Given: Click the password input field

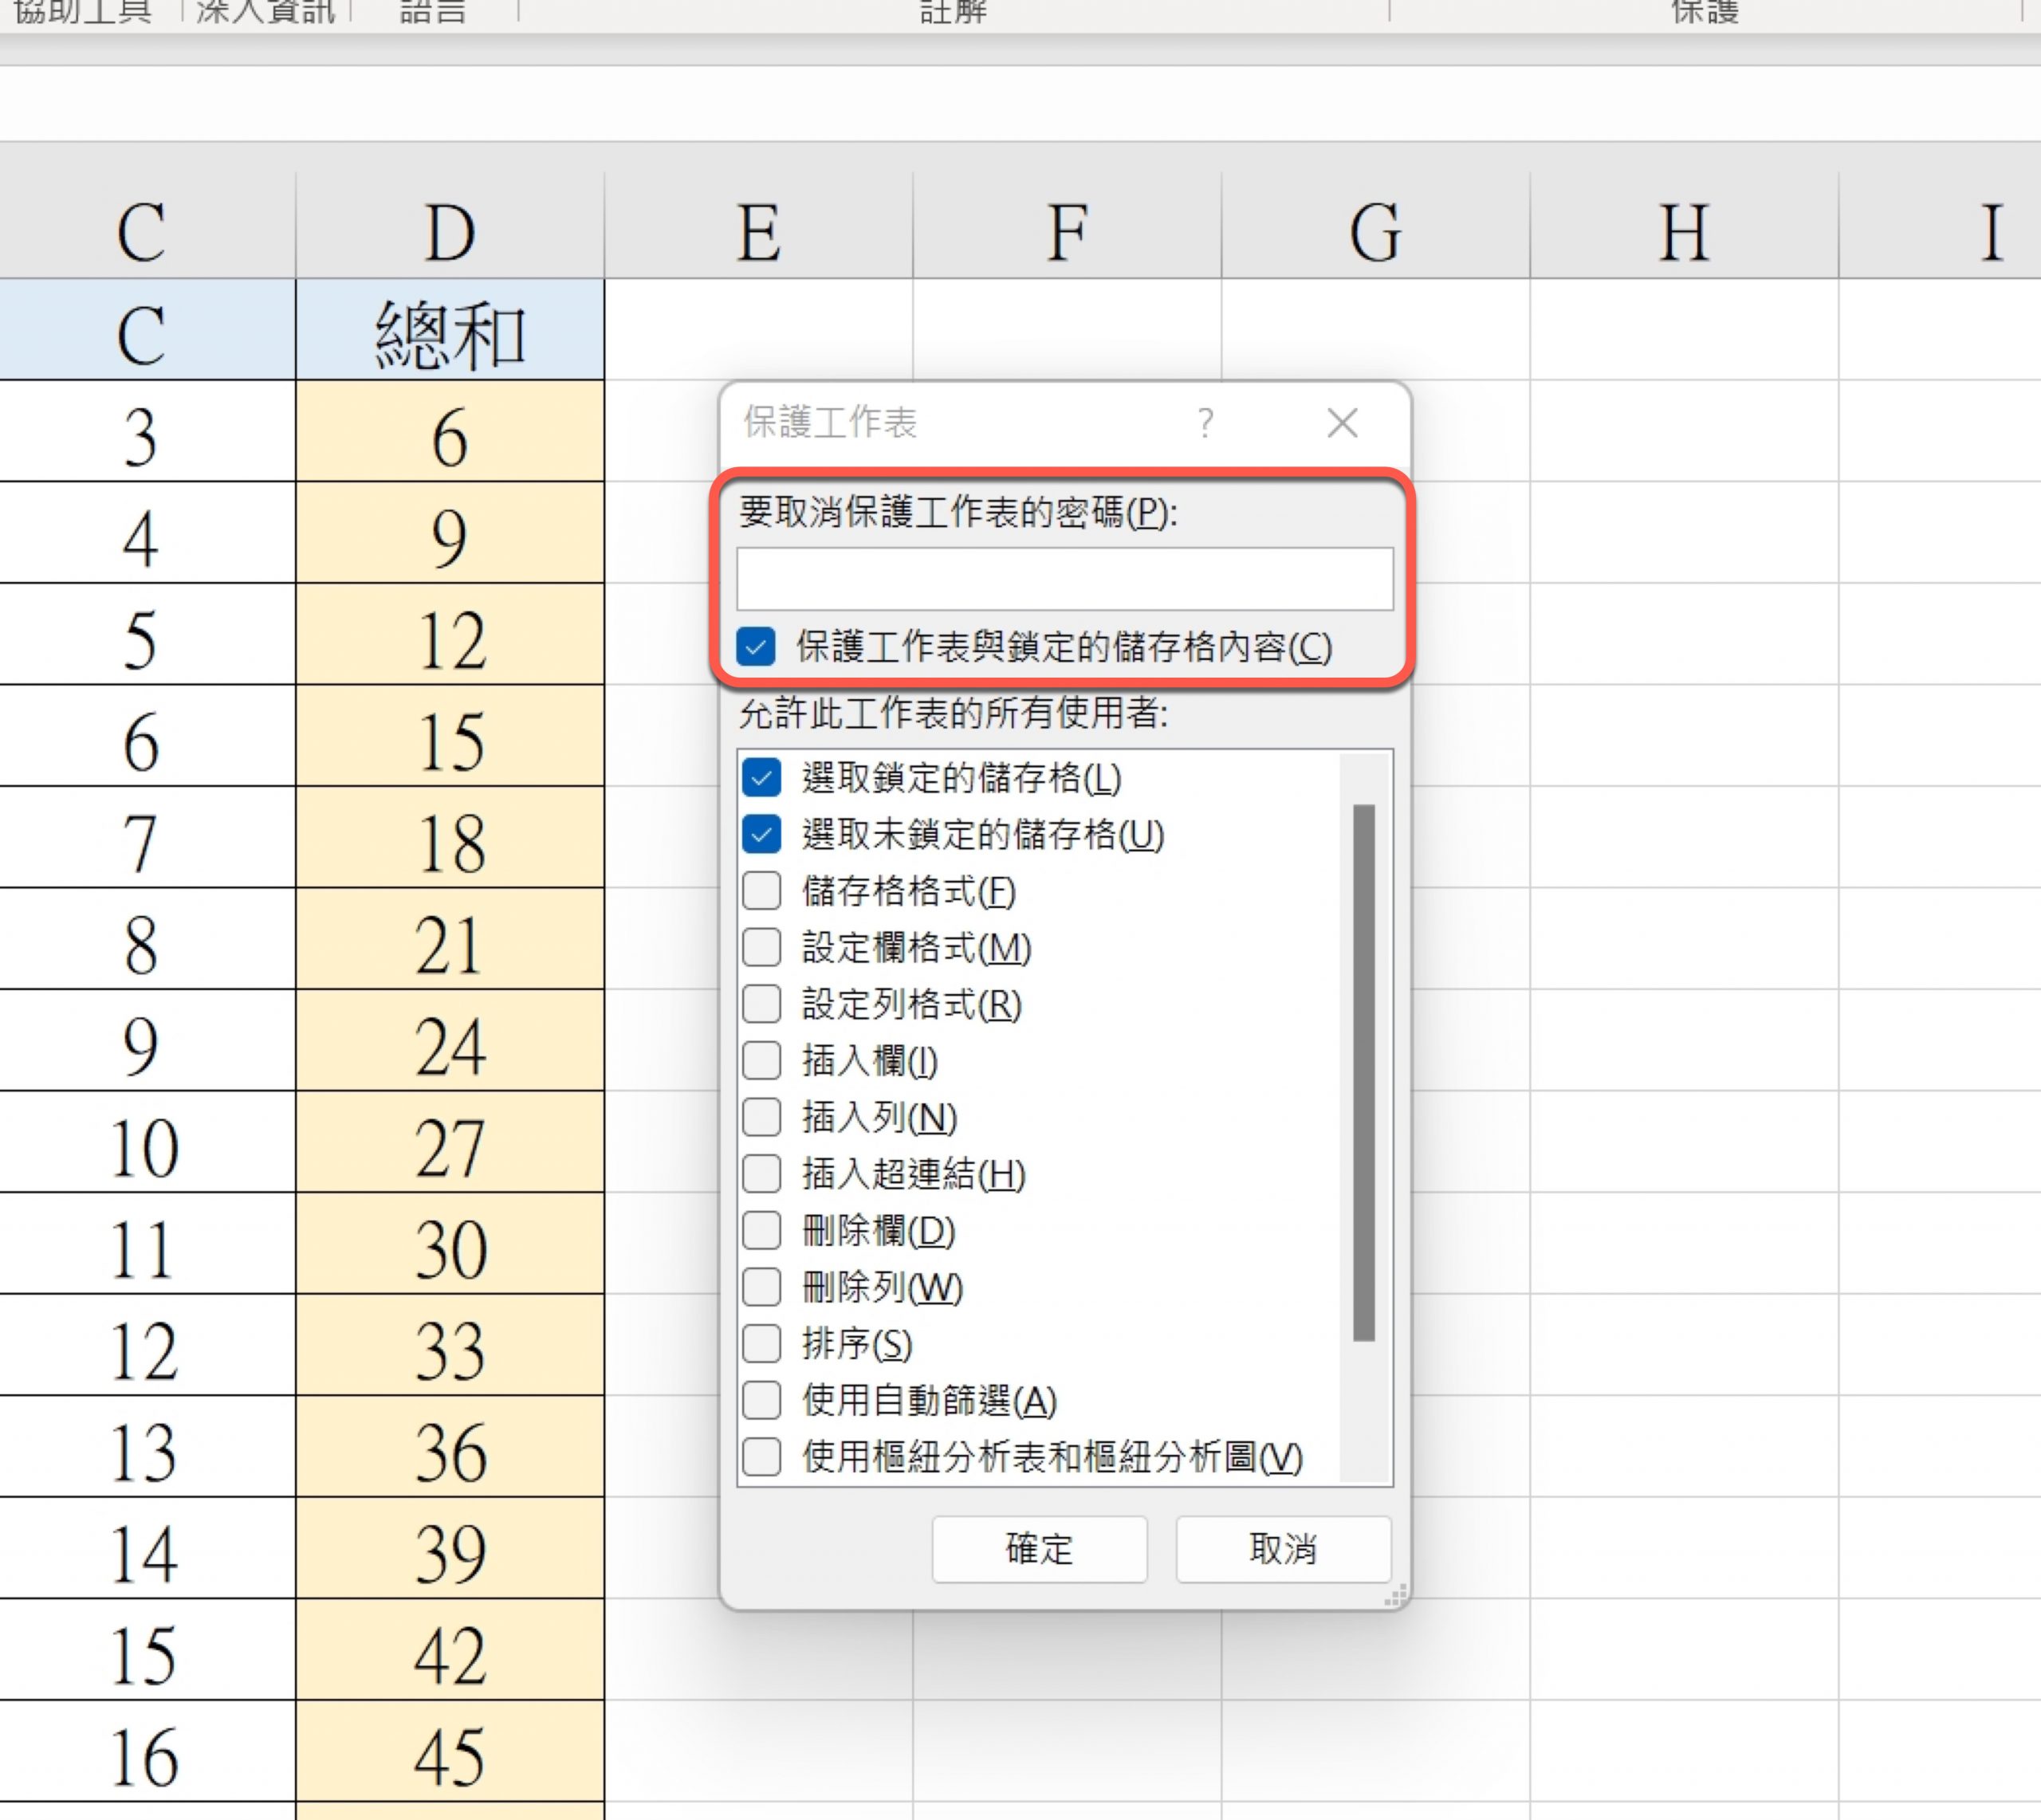Looking at the screenshot, I should (1064, 578).
